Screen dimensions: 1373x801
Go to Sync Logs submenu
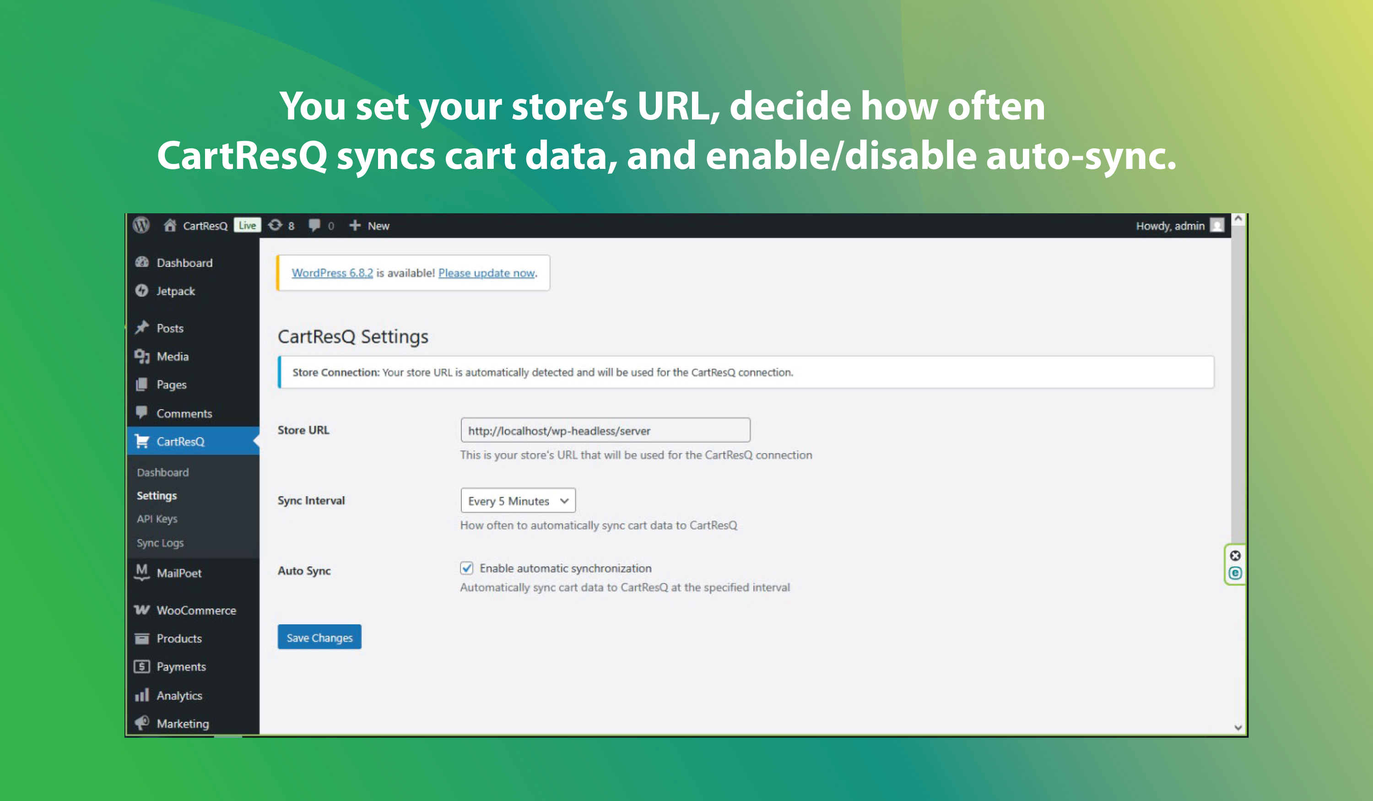(x=160, y=543)
